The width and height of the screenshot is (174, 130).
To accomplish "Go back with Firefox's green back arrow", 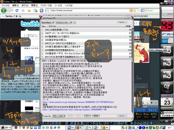I will 4,10.
